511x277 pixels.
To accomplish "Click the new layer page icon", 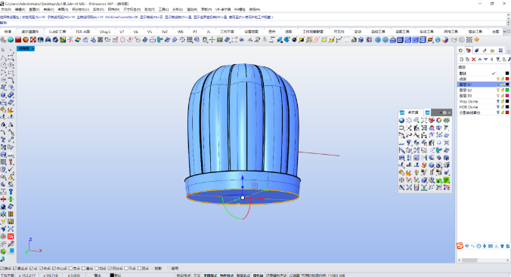I will coord(461,59).
